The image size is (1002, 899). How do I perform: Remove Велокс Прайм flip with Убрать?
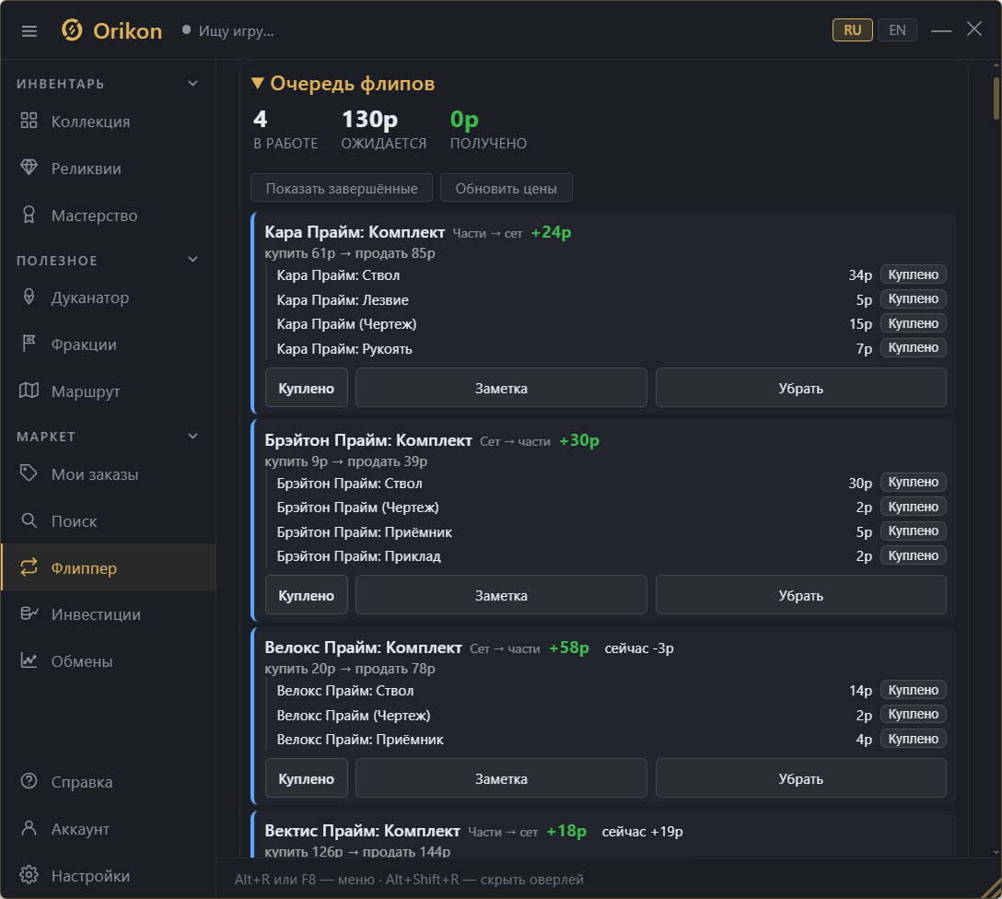800,778
